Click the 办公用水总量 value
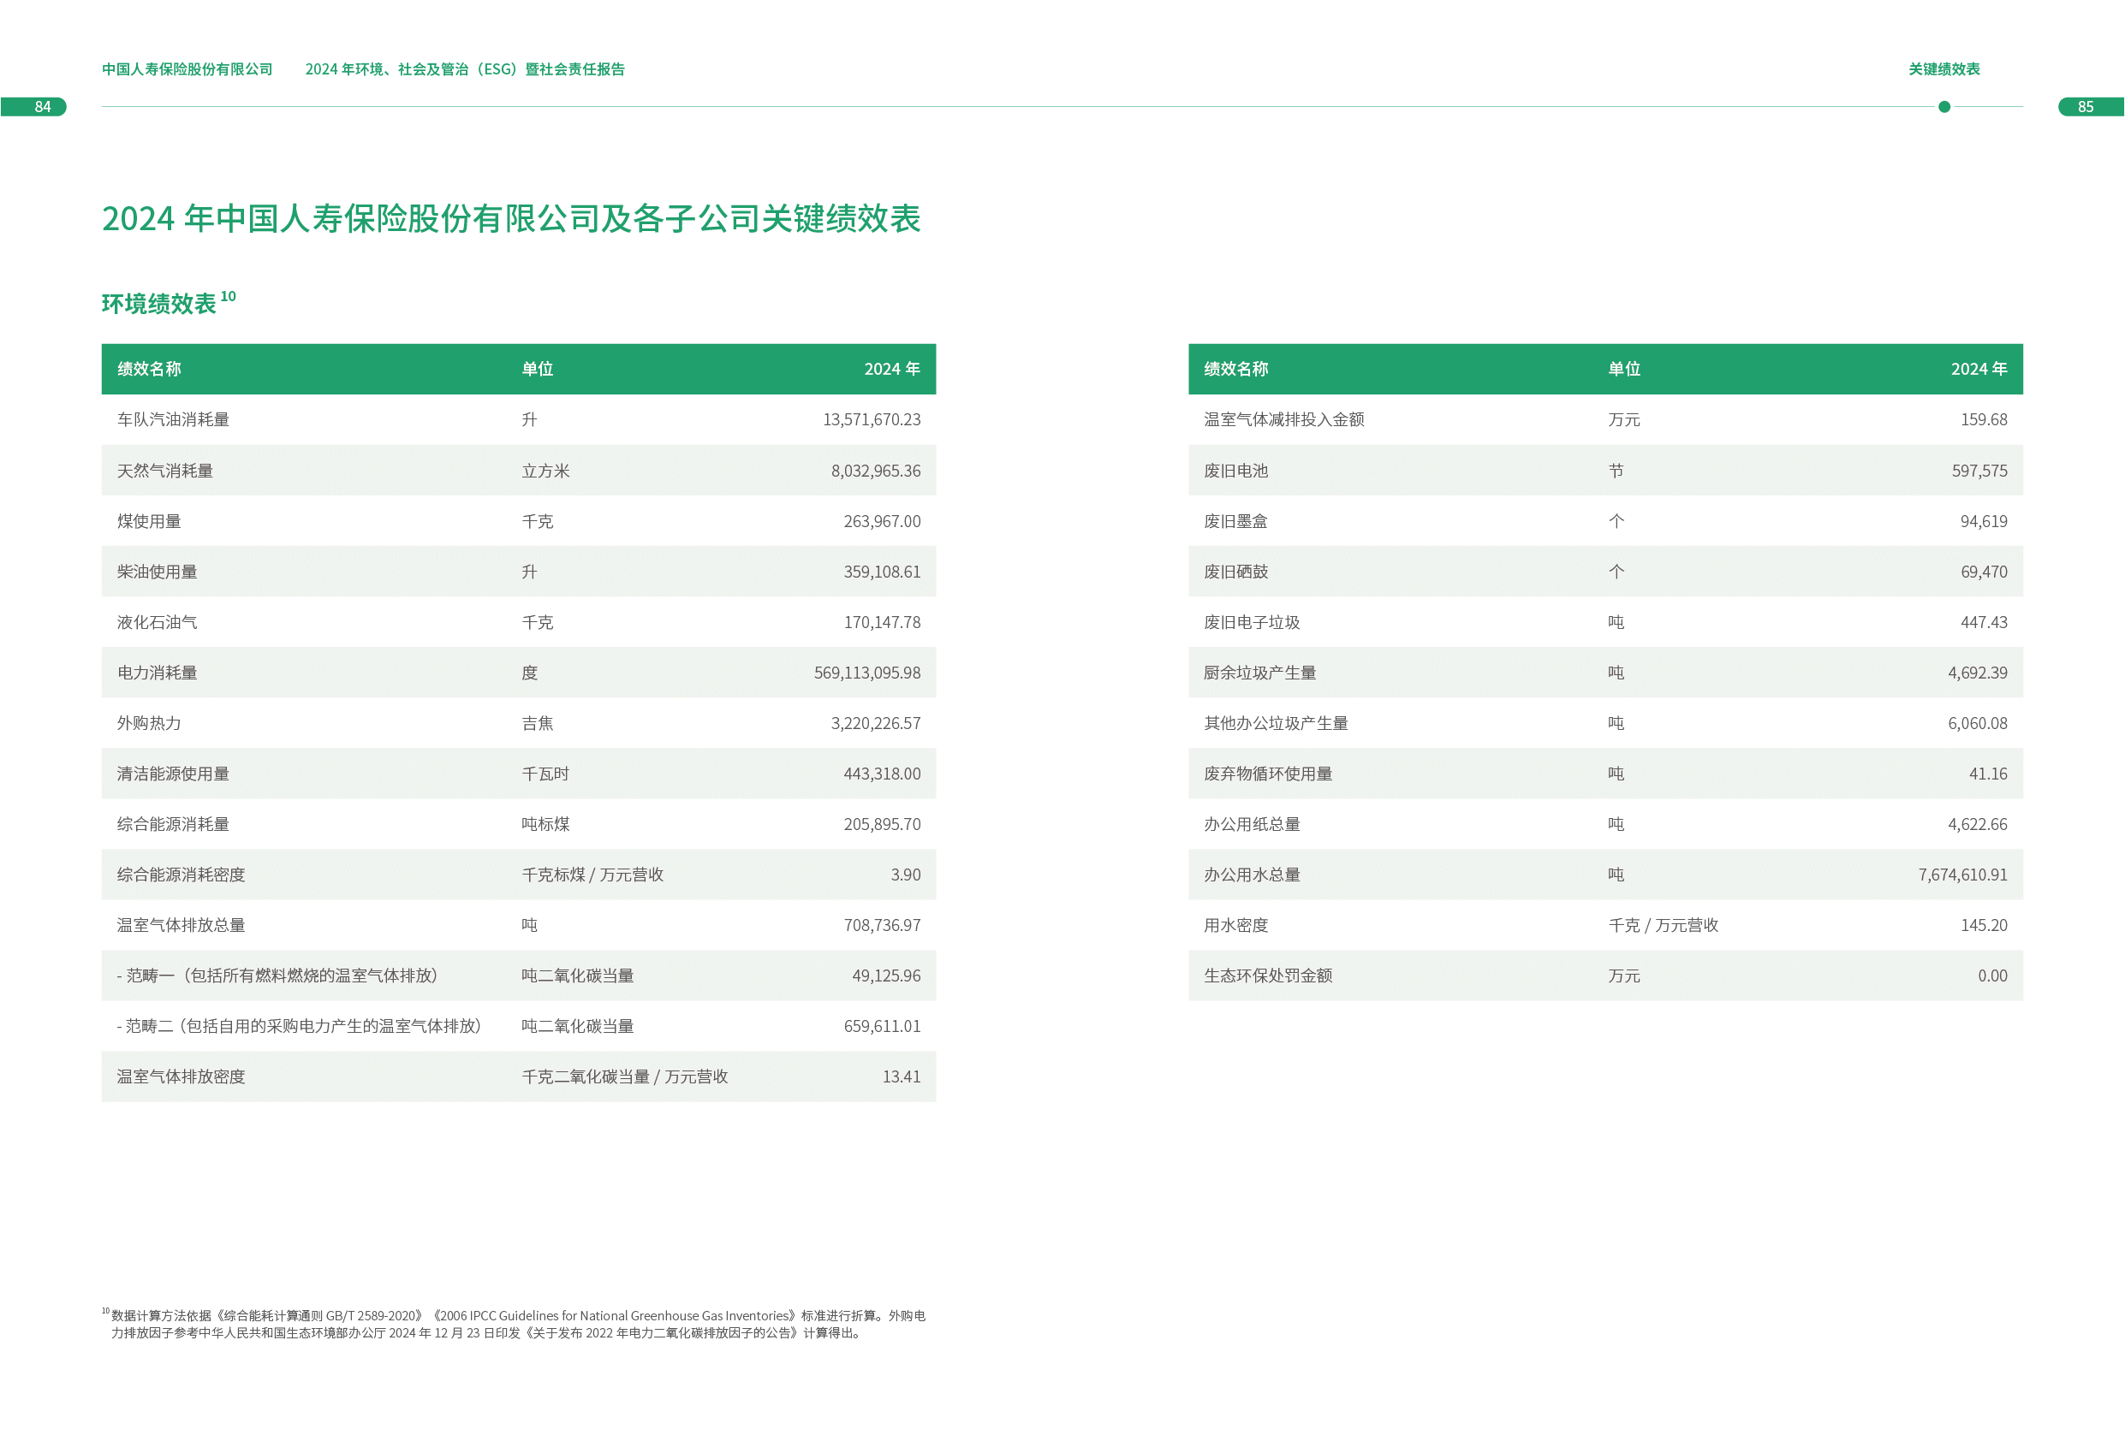 point(1962,875)
